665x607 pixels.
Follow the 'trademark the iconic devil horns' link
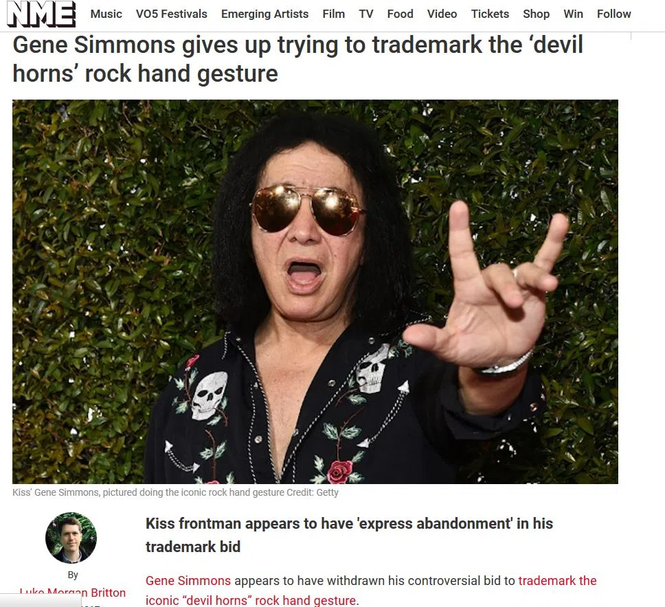point(371,591)
